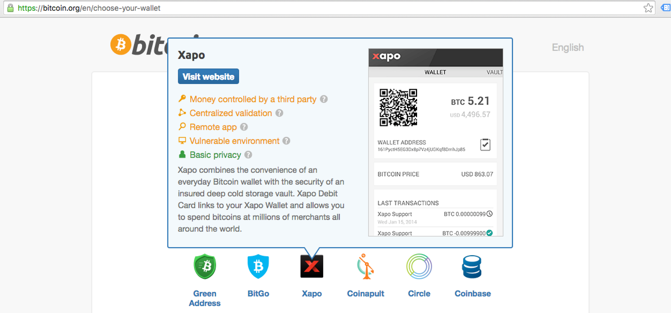Click the Xapo heading in the popup
The image size is (671, 313).
tap(191, 55)
